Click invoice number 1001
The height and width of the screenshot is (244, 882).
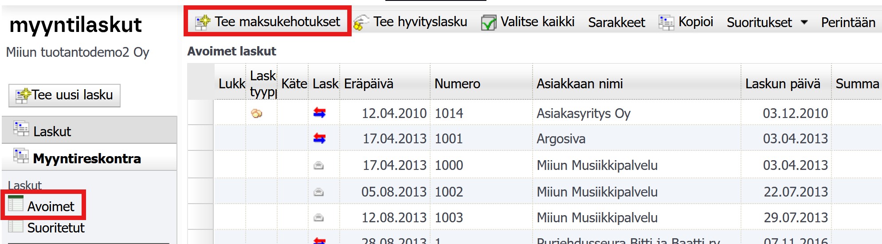tap(449, 139)
